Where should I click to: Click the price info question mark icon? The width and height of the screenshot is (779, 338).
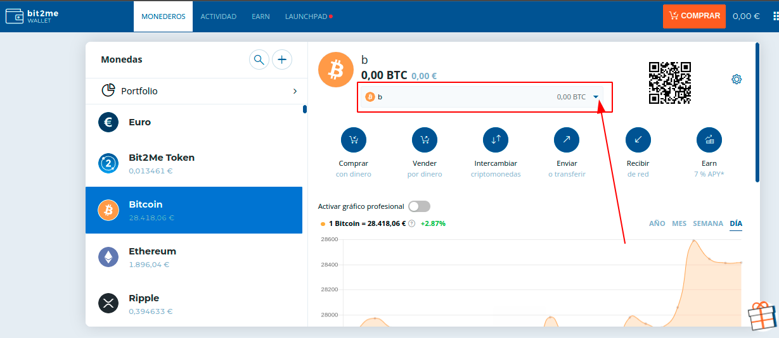click(412, 223)
